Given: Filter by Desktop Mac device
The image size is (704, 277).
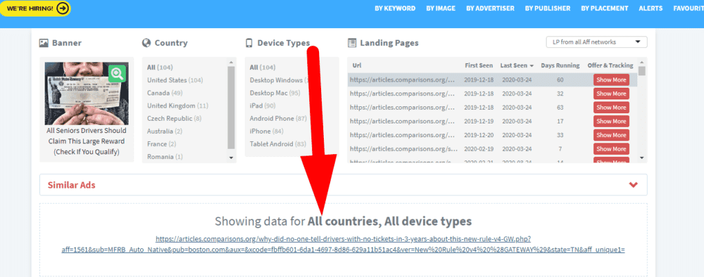Looking at the screenshot, I should [x=275, y=93].
